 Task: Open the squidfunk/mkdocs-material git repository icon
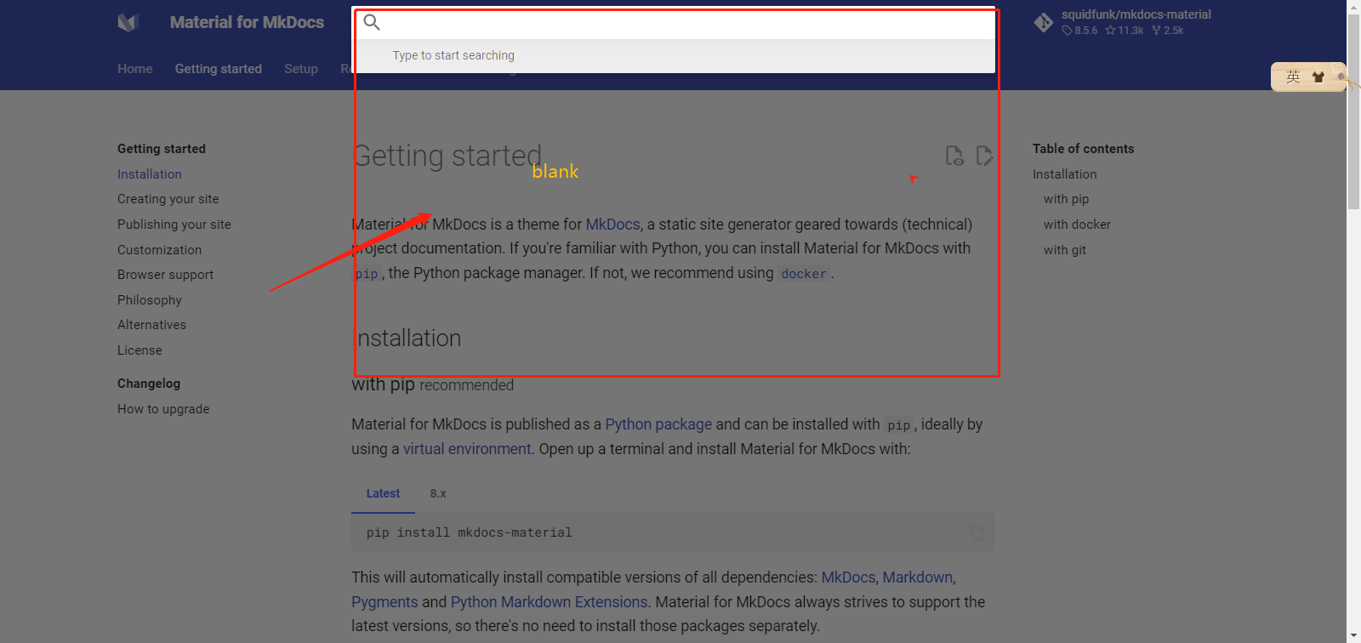[x=1044, y=23]
